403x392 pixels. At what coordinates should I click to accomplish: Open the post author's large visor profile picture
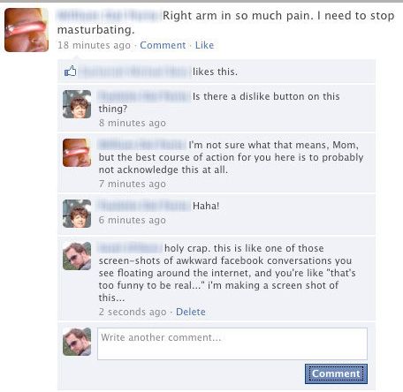(x=27, y=30)
